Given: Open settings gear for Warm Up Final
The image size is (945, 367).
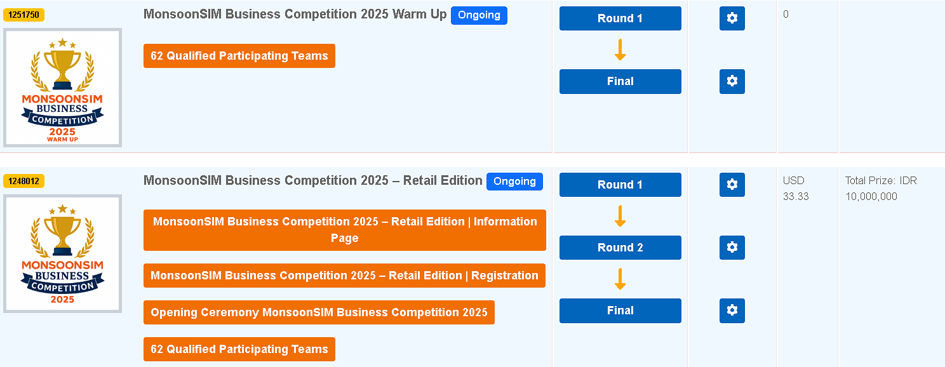Looking at the screenshot, I should (732, 81).
